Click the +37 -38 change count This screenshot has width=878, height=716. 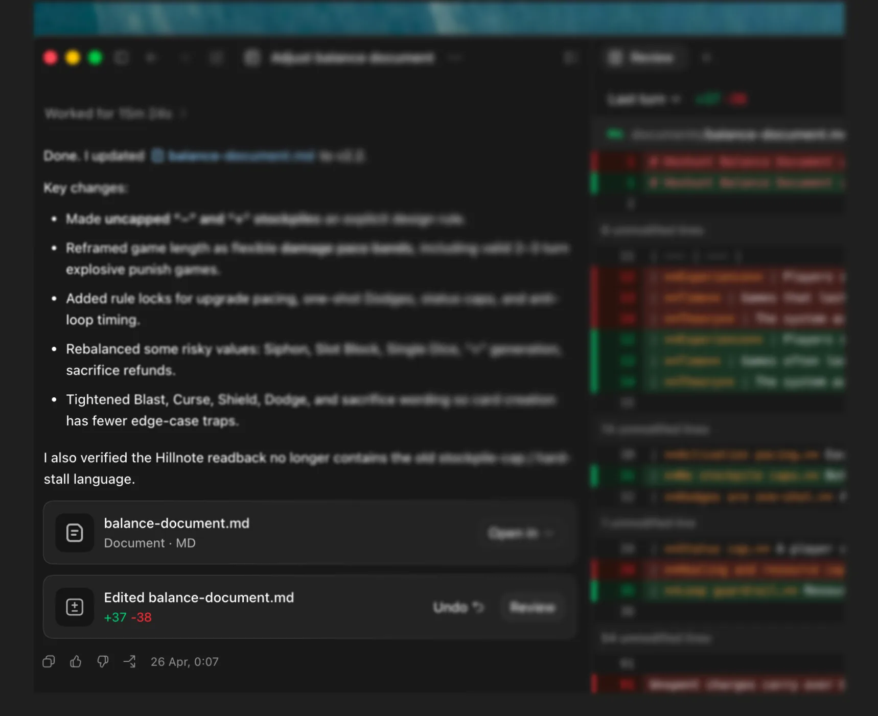(x=128, y=617)
